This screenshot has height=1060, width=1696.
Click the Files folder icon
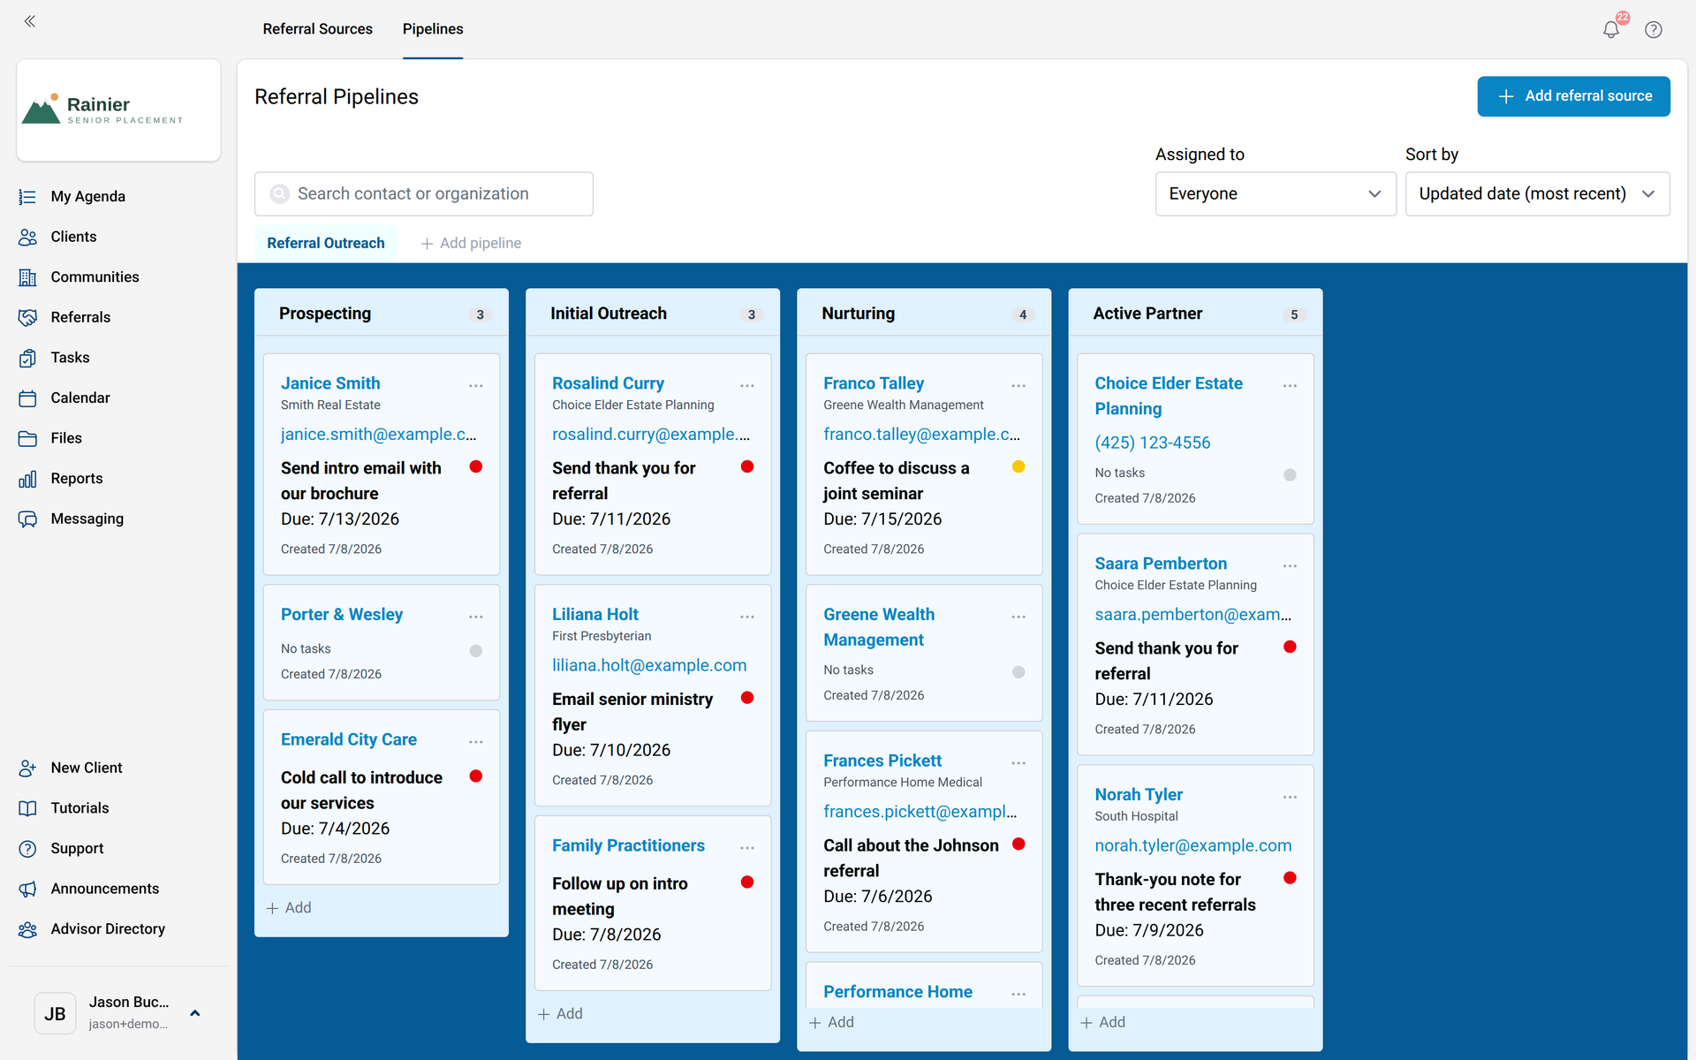(27, 438)
